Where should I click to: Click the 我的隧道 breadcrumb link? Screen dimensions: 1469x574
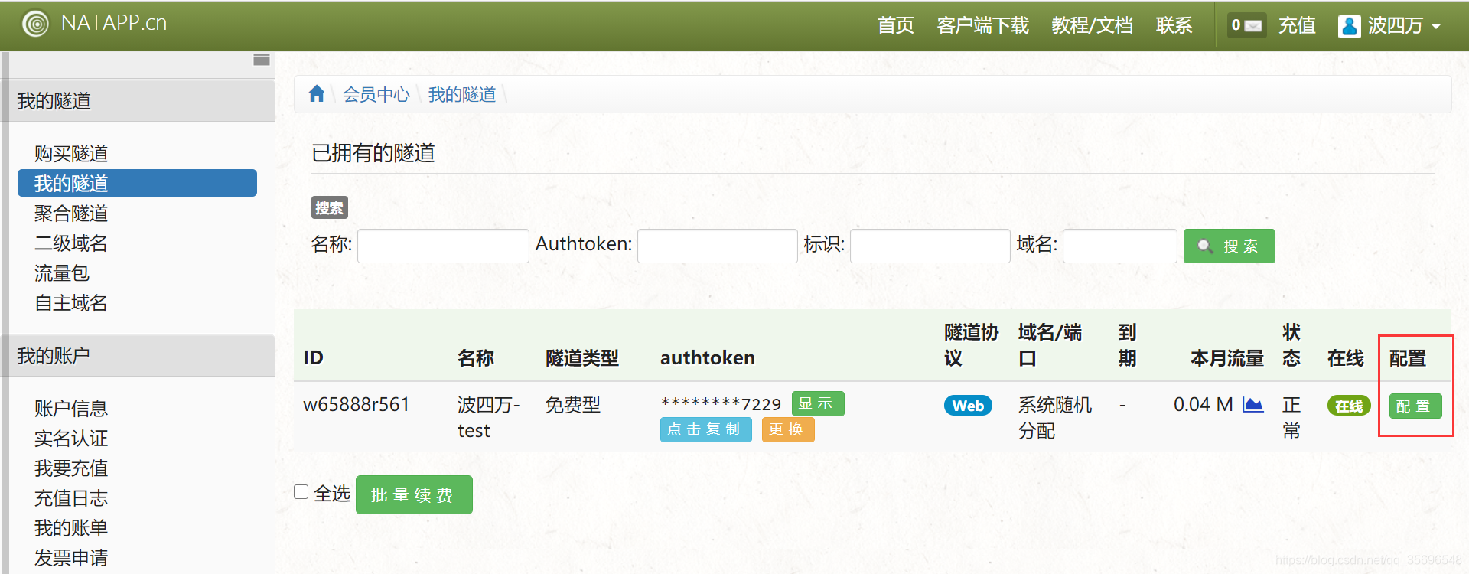pyautogui.click(x=461, y=94)
